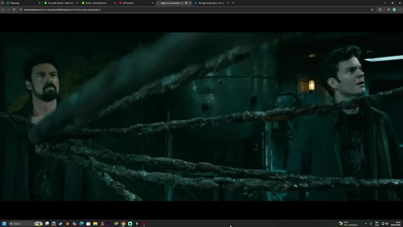Reload the current page
Screen dimensions: 403x227
point(14,10)
